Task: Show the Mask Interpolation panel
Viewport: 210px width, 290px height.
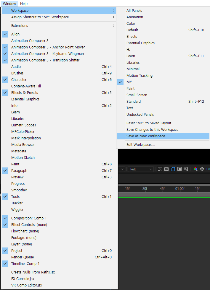Action: point(59,138)
